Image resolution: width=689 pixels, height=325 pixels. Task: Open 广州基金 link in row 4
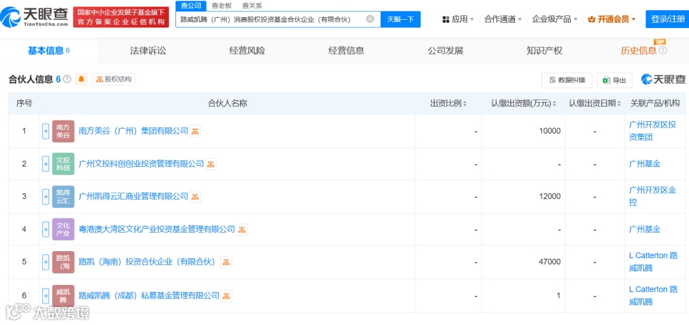pos(644,229)
